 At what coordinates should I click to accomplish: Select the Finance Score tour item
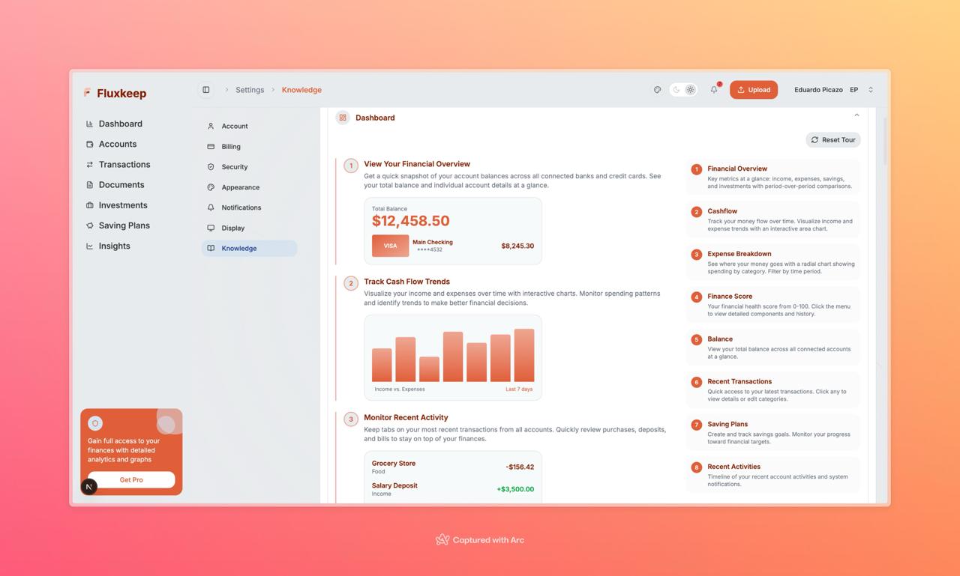click(772, 305)
